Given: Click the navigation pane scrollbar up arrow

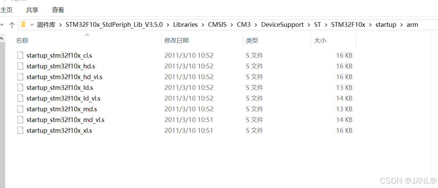Looking at the screenshot, I should tap(2, 39).
